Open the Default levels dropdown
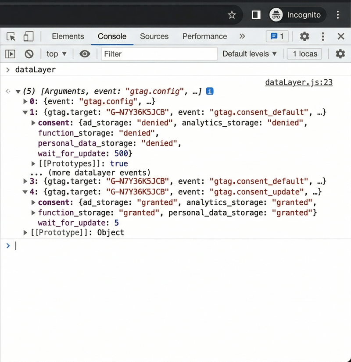Screen dimensions: 351x362 (250, 54)
